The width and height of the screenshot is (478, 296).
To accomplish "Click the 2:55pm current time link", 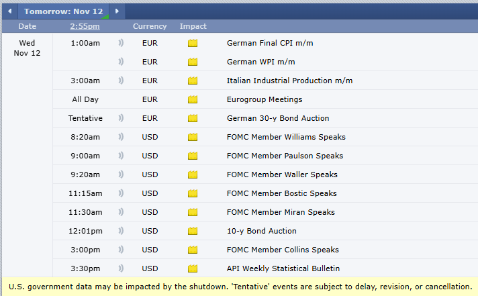I will pos(85,26).
